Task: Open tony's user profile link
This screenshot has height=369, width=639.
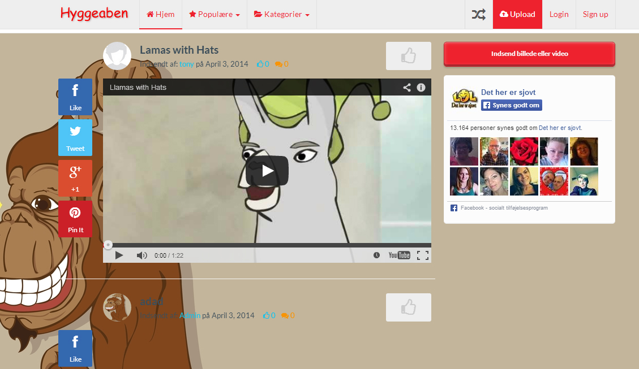Action: [x=187, y=64]
